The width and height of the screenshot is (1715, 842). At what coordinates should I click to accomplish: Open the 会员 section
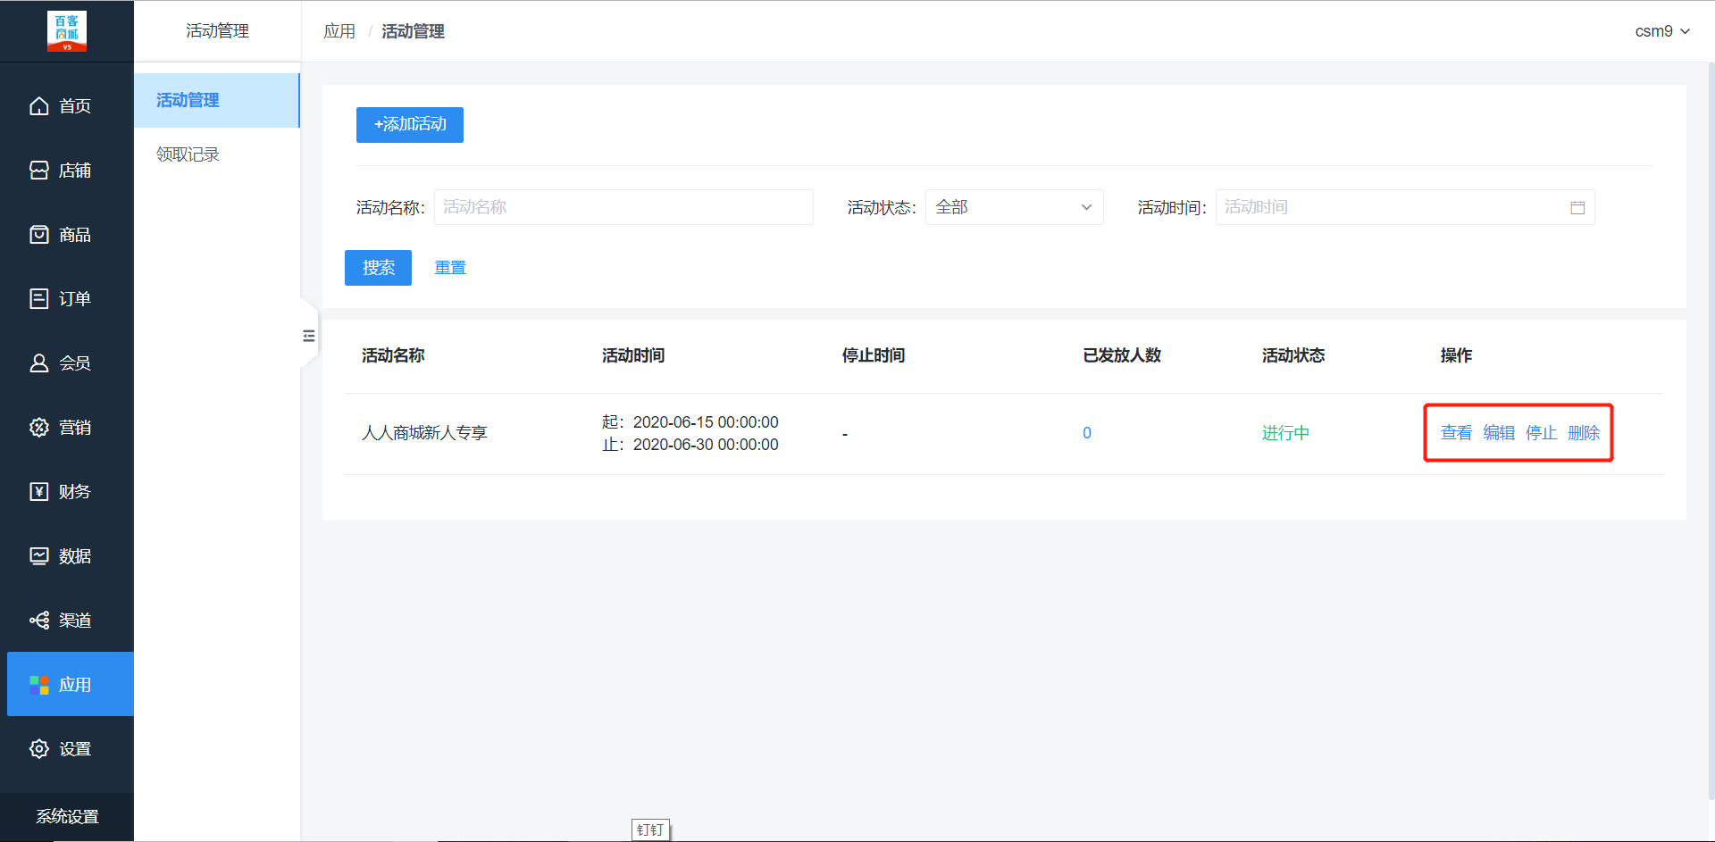point(67,363)
